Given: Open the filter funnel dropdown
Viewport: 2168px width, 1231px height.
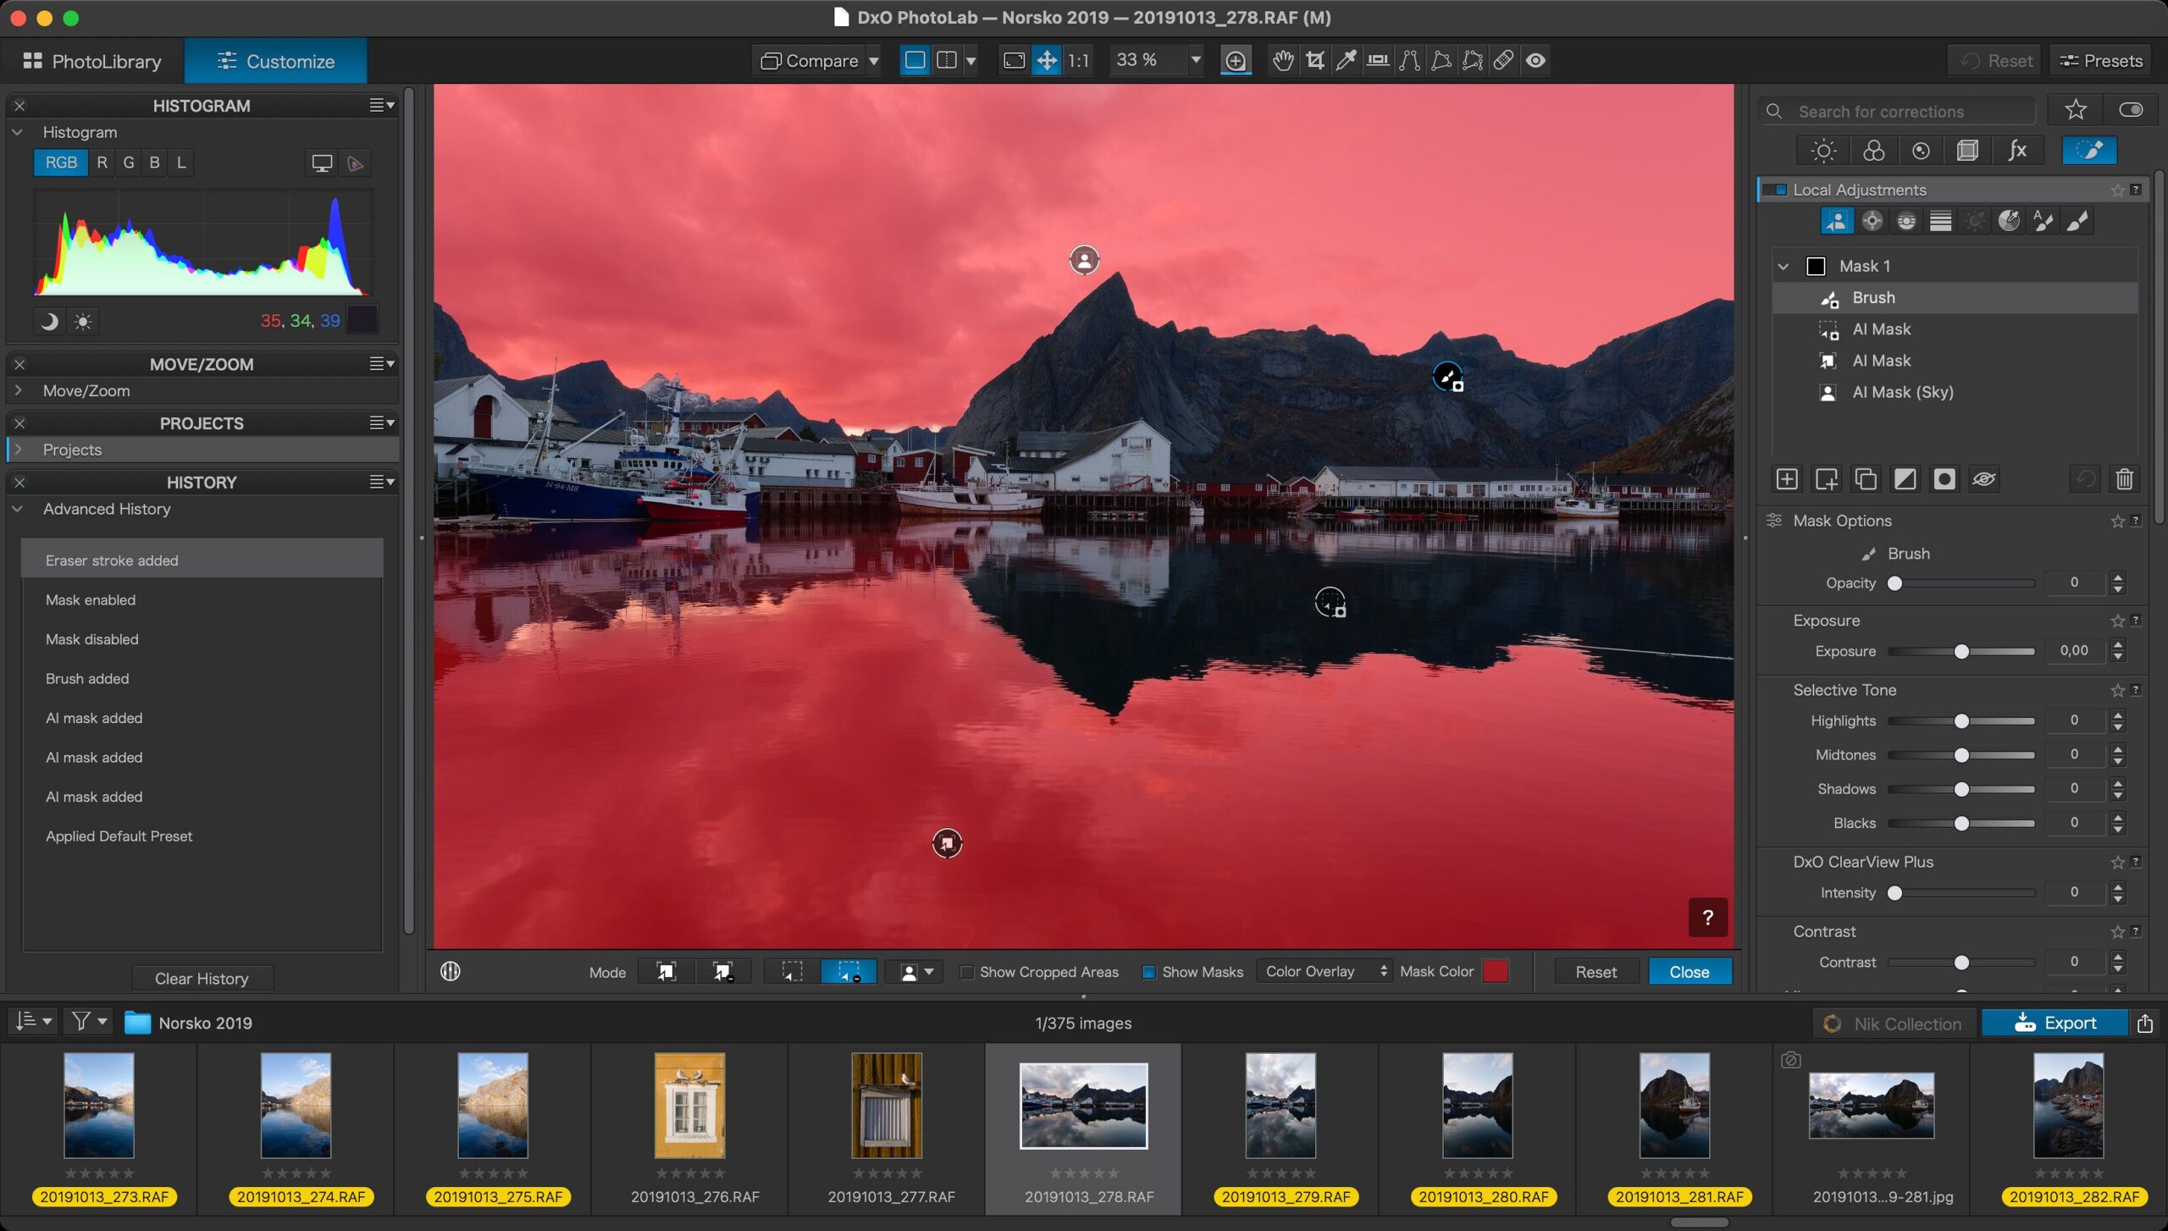Looking at the screenshot, I should (x=88, y=1022).
